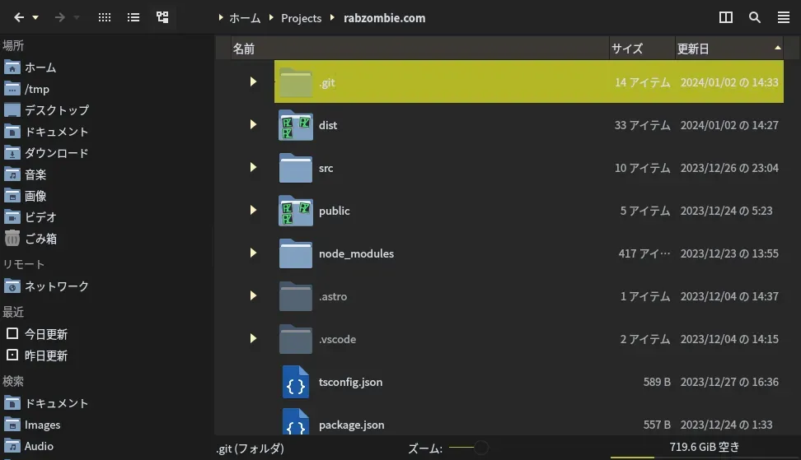The width and height of the screenshot is (801, 460).
Task: Open ごみ箱 (trash) in the sidebar
Action: click(40, 239)
